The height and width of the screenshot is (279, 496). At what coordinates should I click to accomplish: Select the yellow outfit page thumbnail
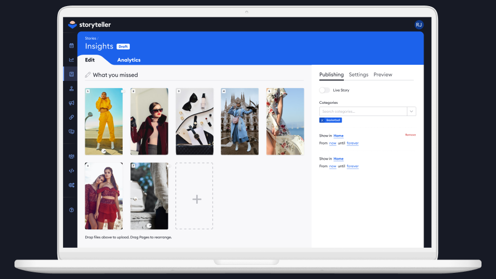[104, 121]
